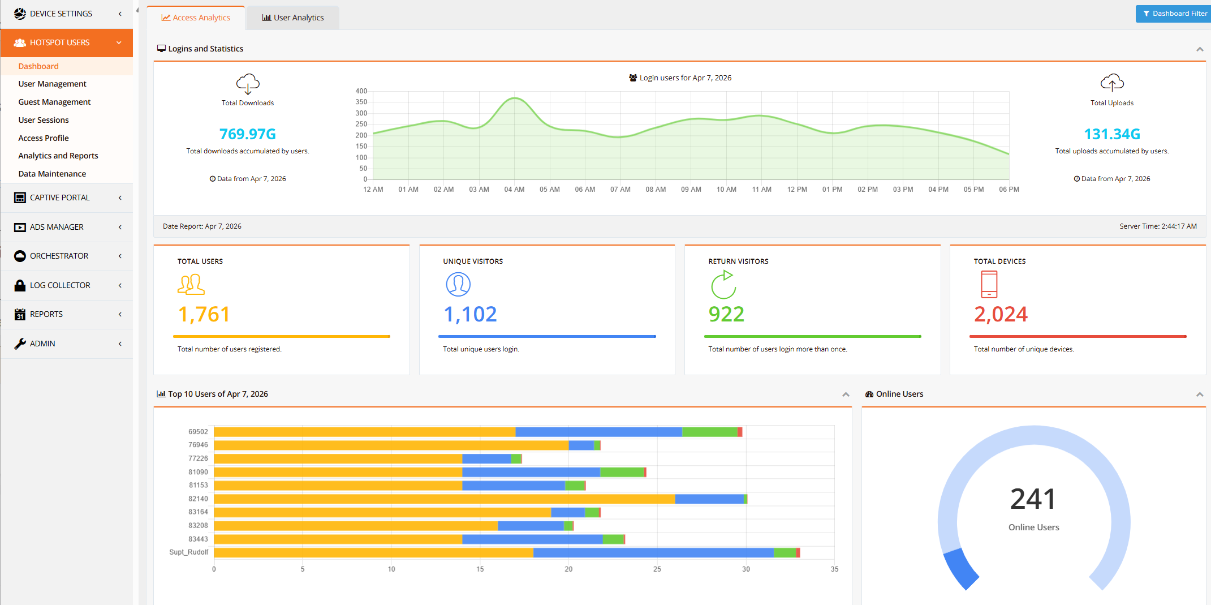Open the Dashboard Filter button
This screenshot has width=1211, height=605.
coord(1174,14)
